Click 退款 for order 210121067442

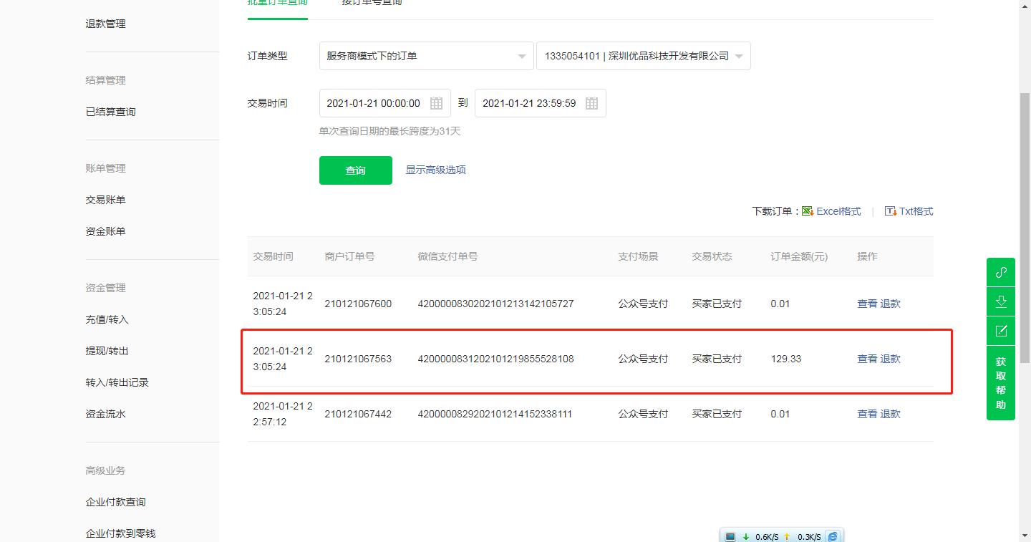tap(890, 414)
